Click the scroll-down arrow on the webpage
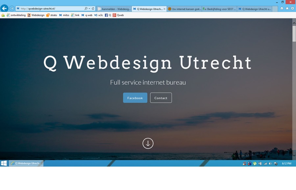This screenshot has height=190, width=296. [x=148, y=143]
